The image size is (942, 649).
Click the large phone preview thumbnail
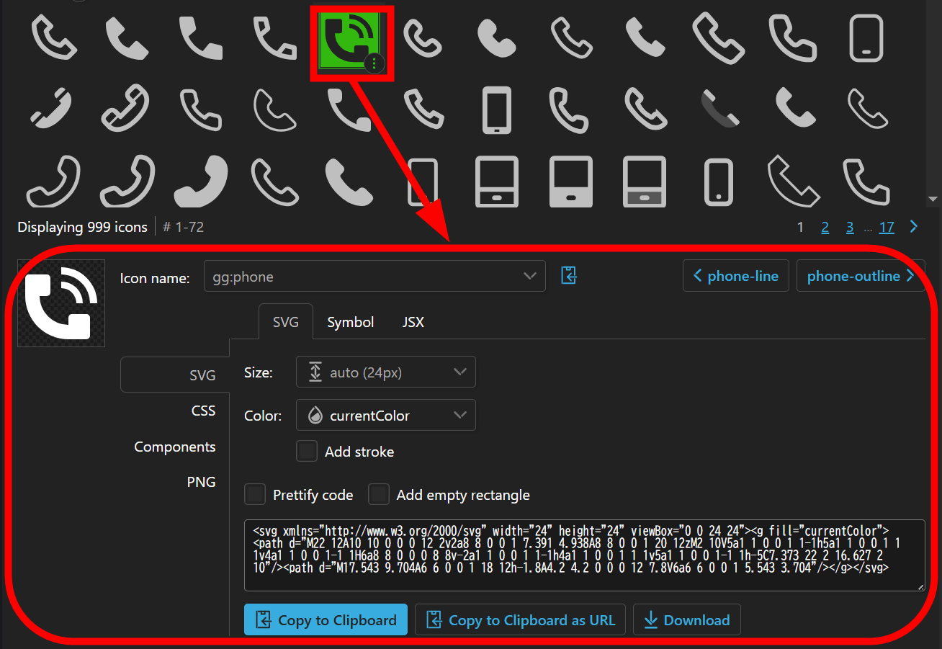tap(61, 303)
